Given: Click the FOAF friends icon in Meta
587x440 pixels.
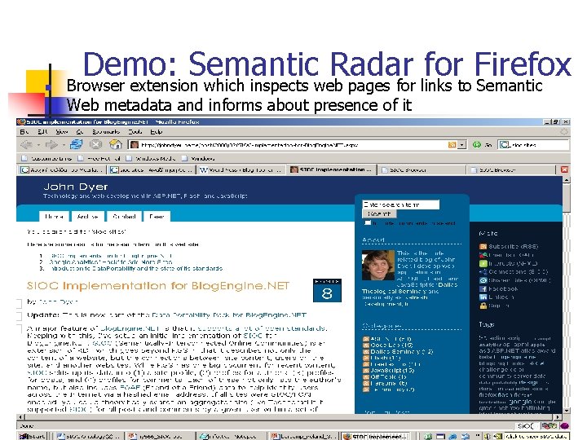Looking at the screenshot, I should coord(483,255).
